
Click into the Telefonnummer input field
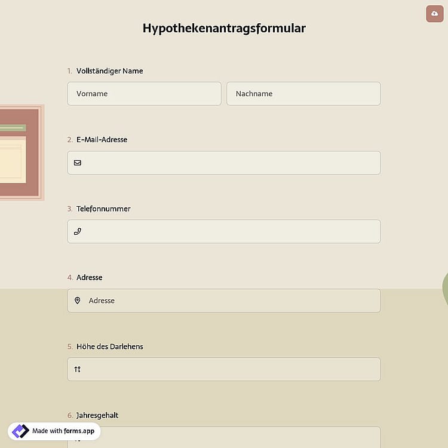(x=224, y=231)
